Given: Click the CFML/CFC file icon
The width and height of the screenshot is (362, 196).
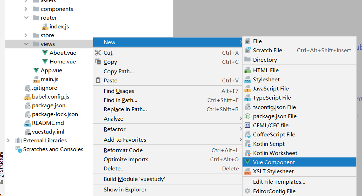Looking at the screenshot, I should point(247,125).
